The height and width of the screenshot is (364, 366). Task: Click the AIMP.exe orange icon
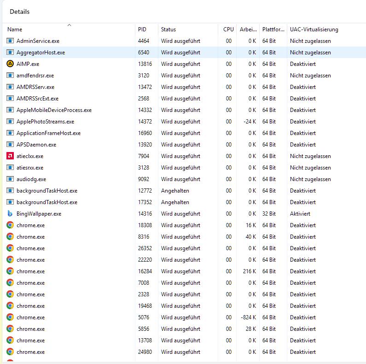(x=10, y=64)
